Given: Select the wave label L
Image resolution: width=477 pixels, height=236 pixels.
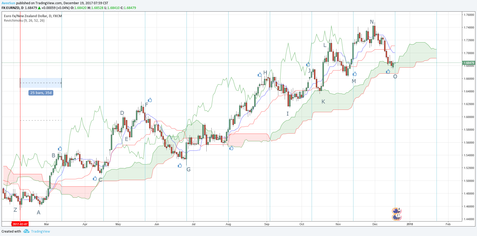Looking at the screenshot, I should tap(325, 45).
